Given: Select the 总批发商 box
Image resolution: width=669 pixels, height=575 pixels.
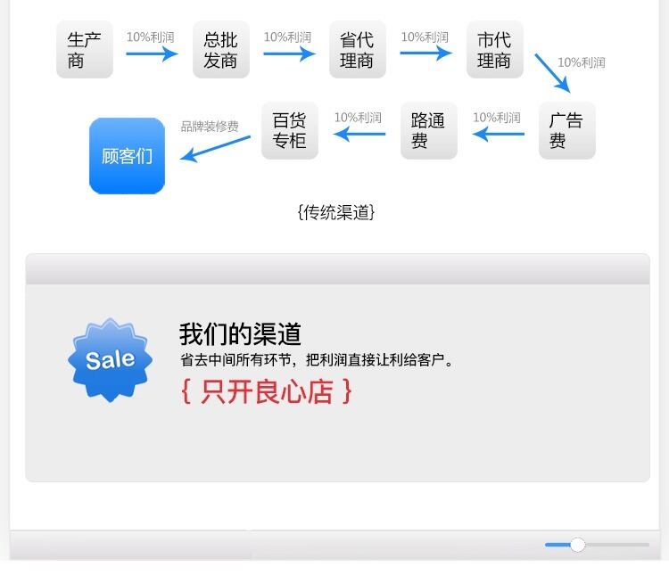Looking at the screenshot, I should pyautogui.click(x=221, y=50).
